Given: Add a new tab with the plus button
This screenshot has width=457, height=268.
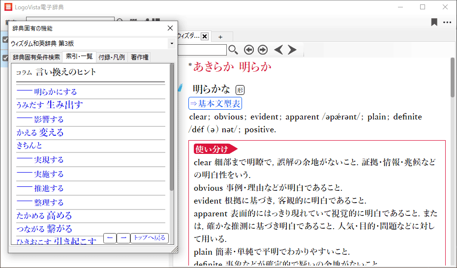Looking at the screenshot, I should point(220,37).
